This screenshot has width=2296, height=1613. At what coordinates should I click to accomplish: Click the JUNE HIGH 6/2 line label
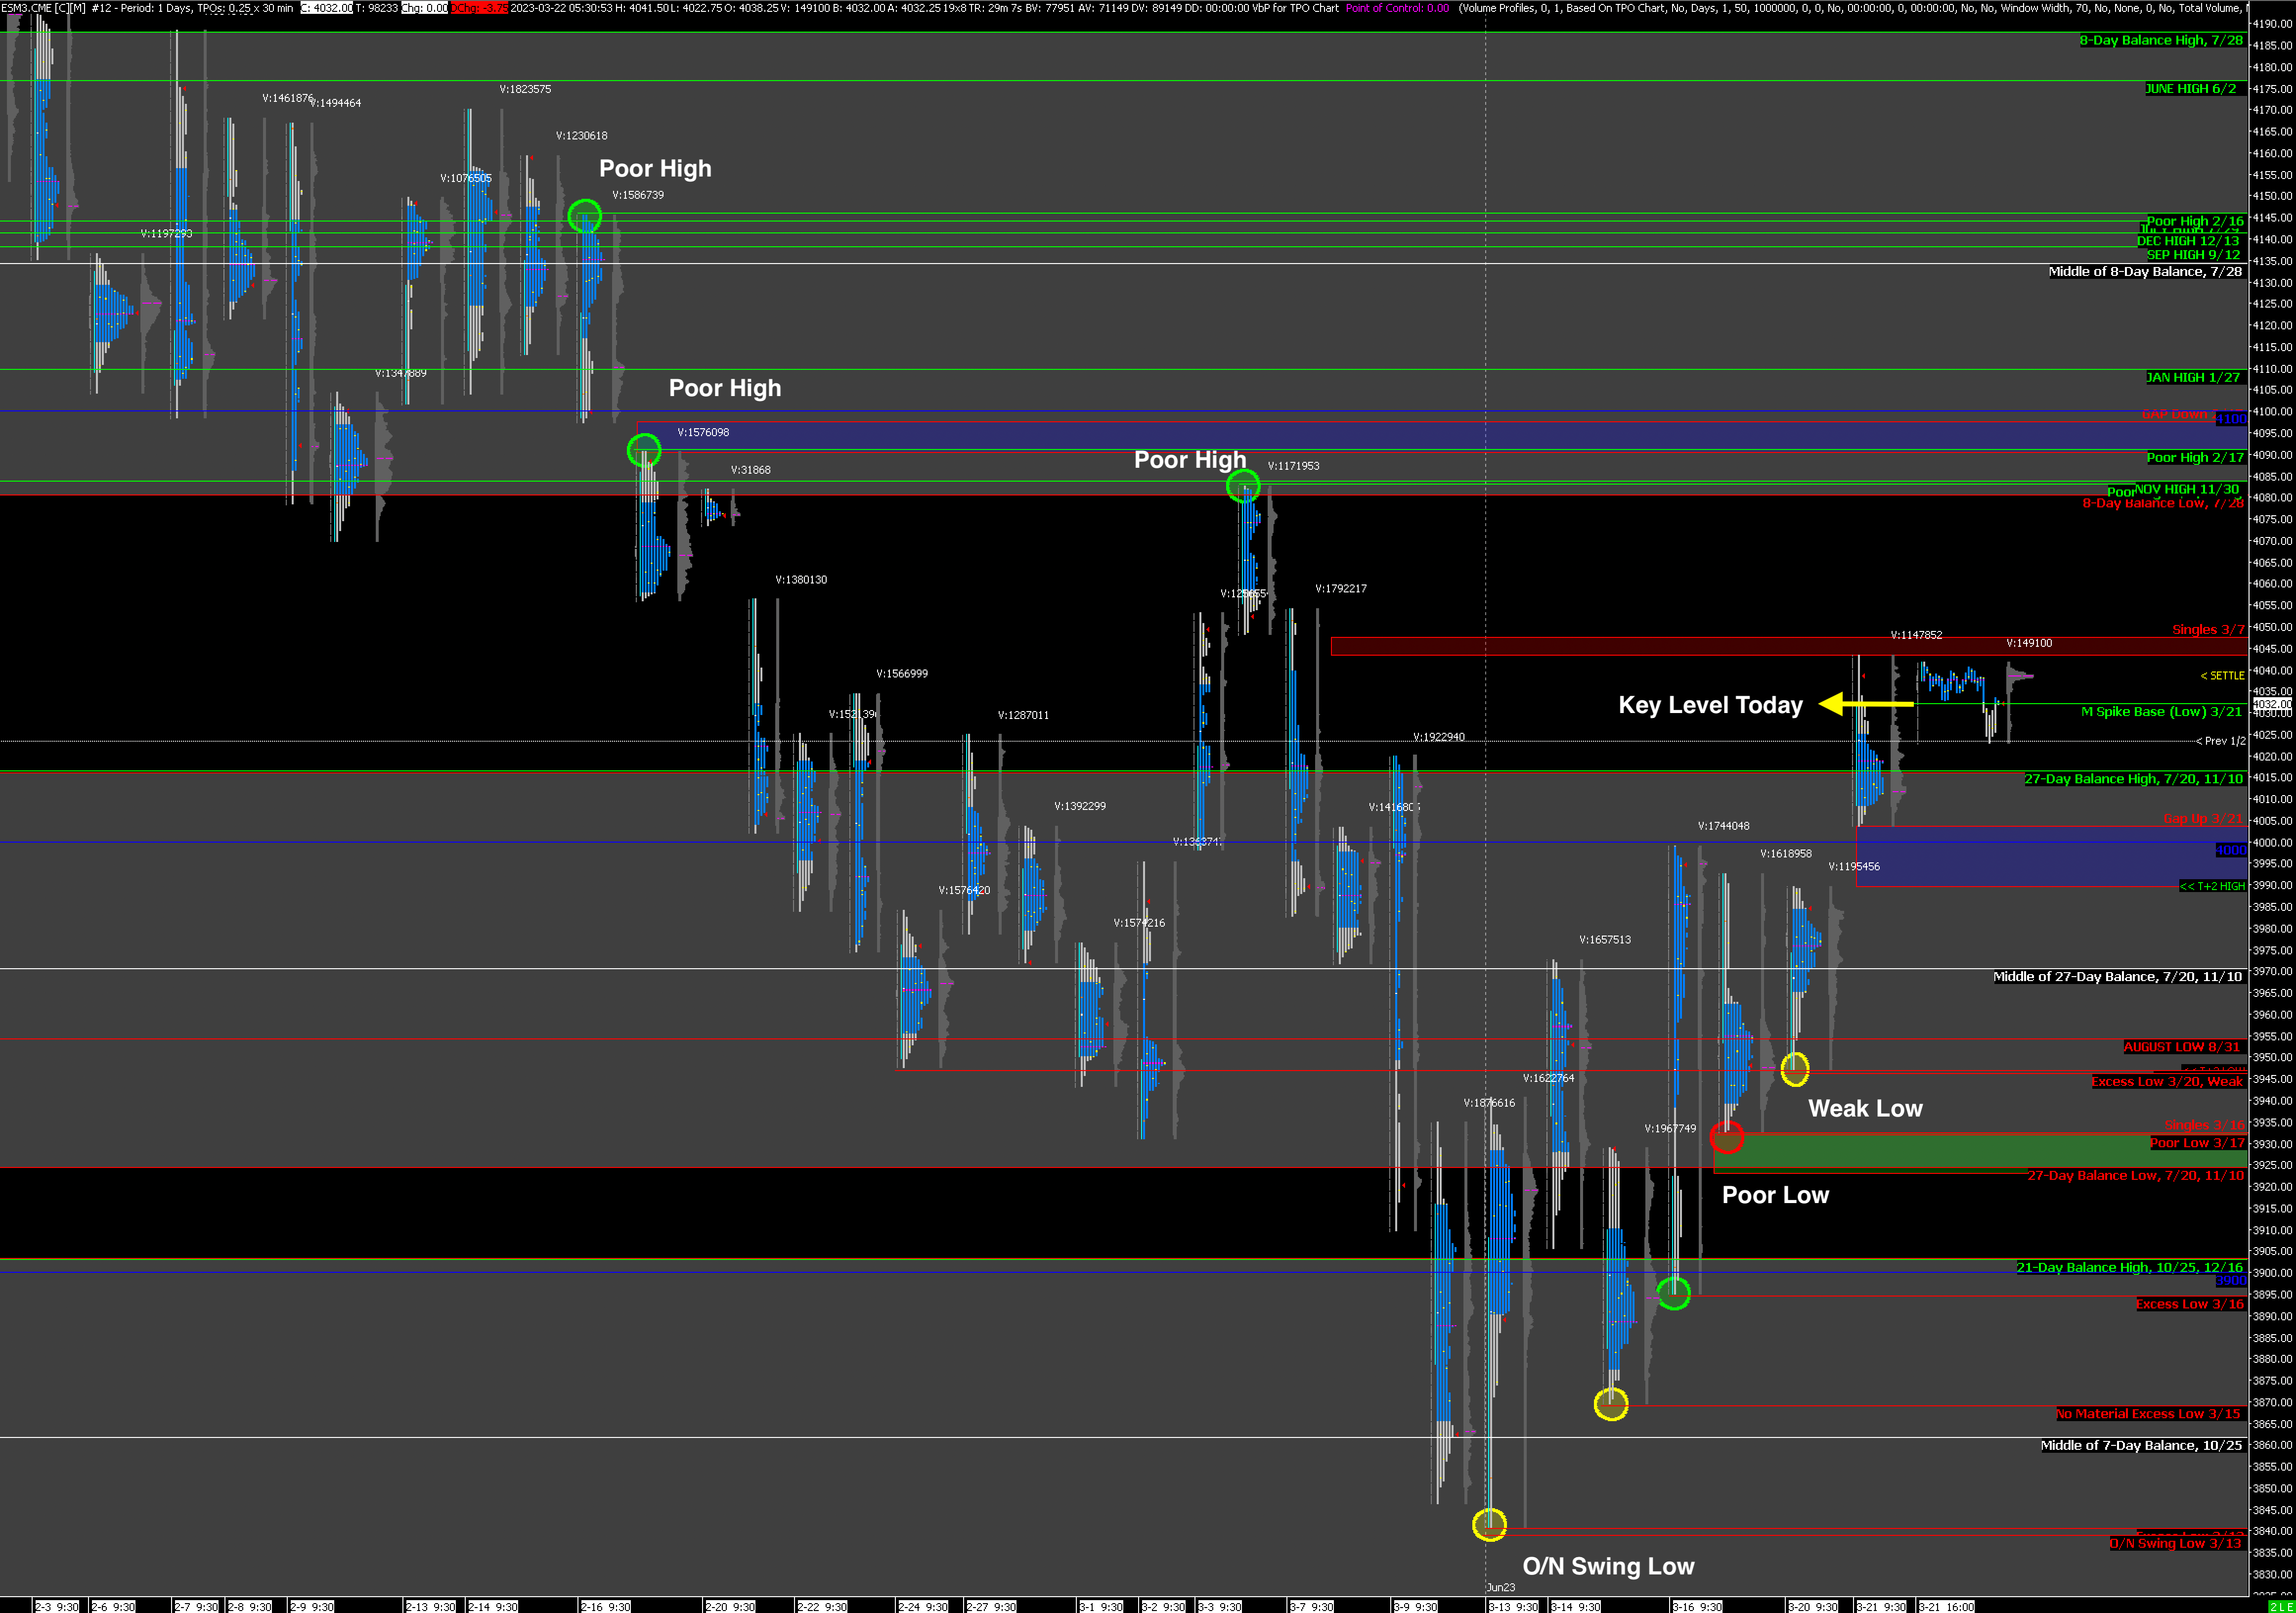(2190, 89)
